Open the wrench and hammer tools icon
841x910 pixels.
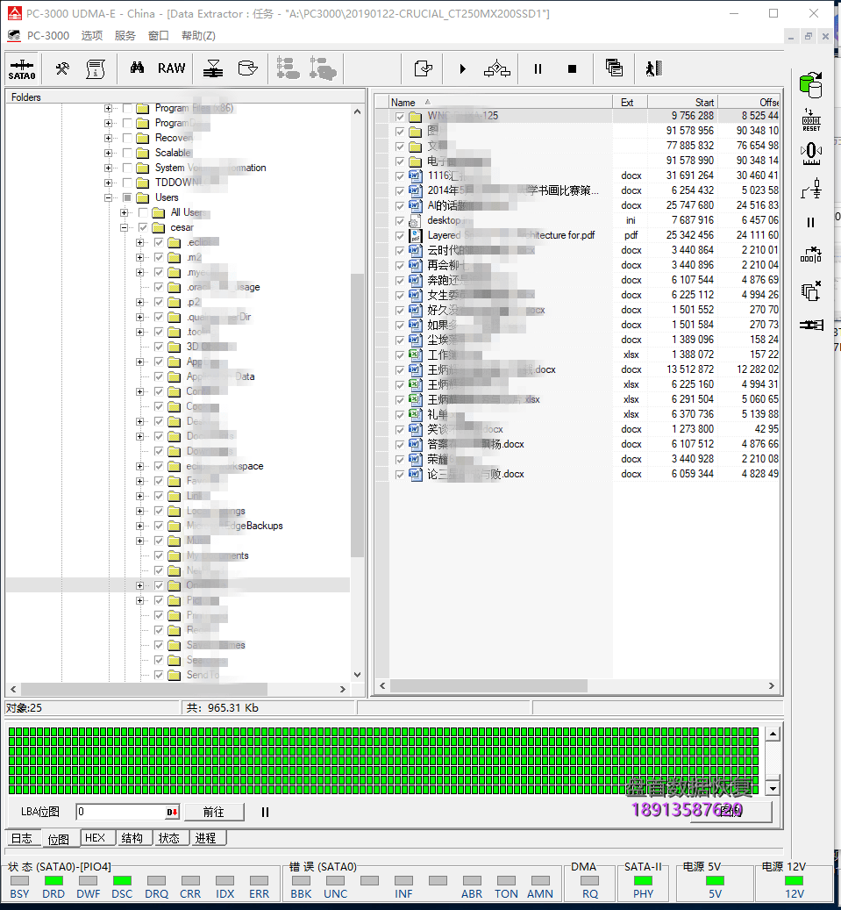pos(62,68)
